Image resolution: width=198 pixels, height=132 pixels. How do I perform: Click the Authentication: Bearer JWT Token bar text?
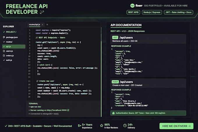(140, 113)
